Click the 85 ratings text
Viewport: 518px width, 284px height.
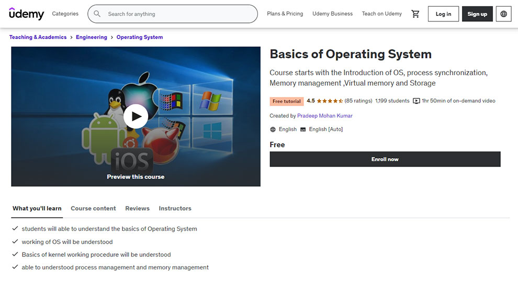pyautogui.click(x=358, y=101)
